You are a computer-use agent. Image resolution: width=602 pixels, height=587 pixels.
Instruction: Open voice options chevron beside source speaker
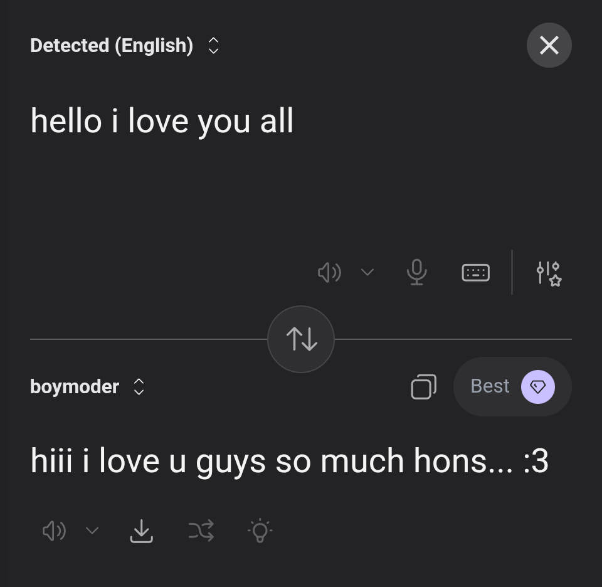[x=367, y=272]
